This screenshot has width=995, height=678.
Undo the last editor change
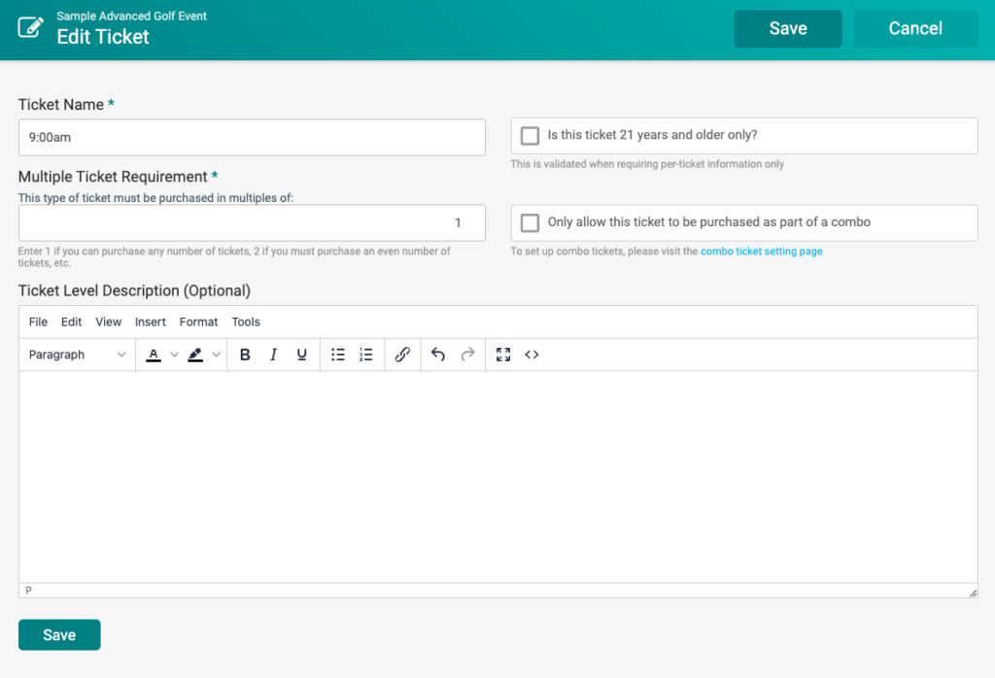point(438,355)
